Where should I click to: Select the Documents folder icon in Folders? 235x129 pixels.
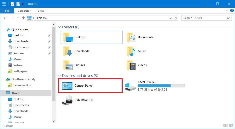tap(131, 37)
